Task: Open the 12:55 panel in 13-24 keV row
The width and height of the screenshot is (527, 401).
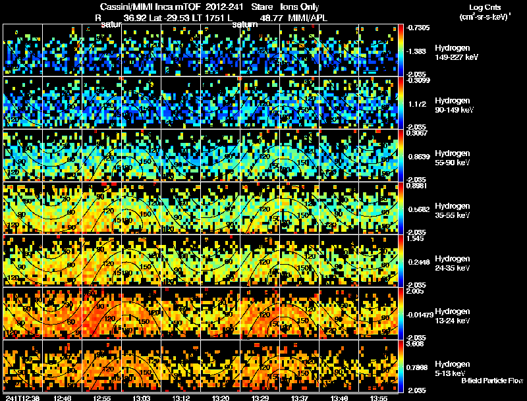Action: (102, 313)
